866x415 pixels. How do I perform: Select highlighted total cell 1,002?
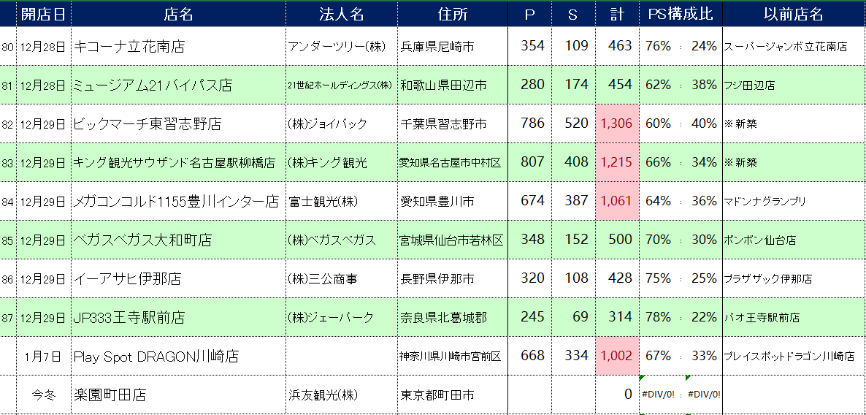(x=617, y=356)
